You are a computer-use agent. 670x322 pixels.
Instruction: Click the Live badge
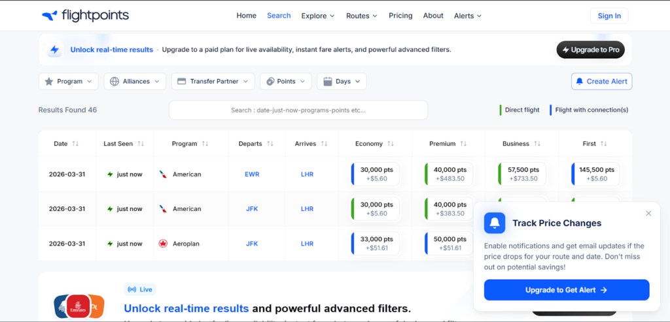click(x=140, y=289)
